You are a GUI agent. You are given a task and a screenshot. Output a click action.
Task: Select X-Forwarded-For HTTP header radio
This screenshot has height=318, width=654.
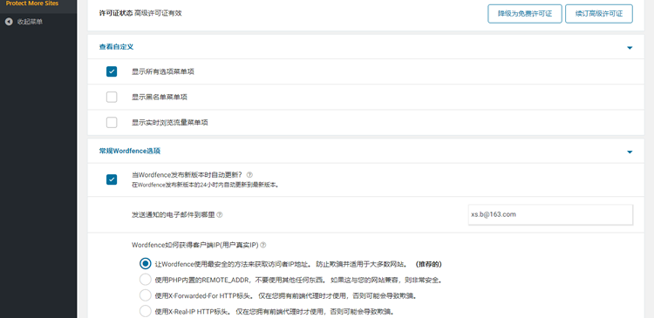tap(145, 295)
